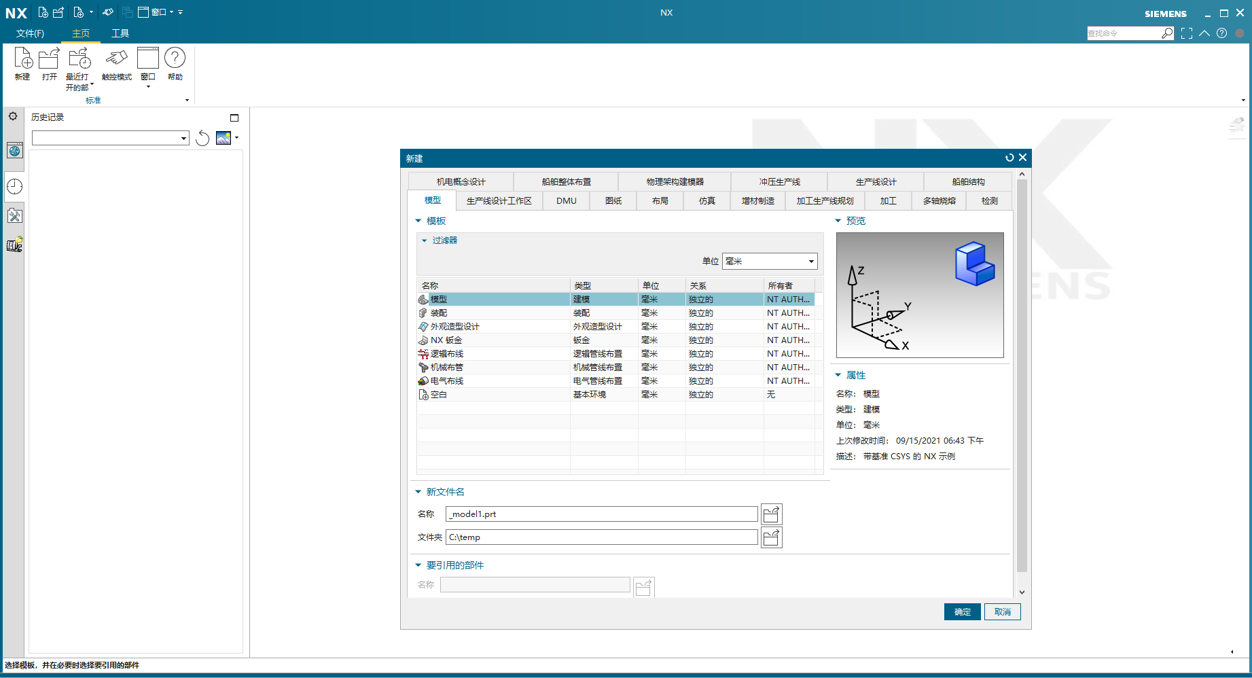Select the 船舶结构 tab
1252x678 pixels.
point(969,182)
